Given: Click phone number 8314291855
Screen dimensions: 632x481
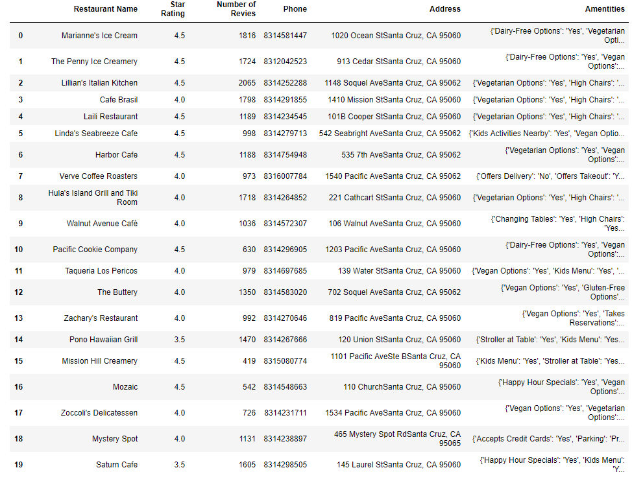Looking at the screenshot, I should point(286,100).
